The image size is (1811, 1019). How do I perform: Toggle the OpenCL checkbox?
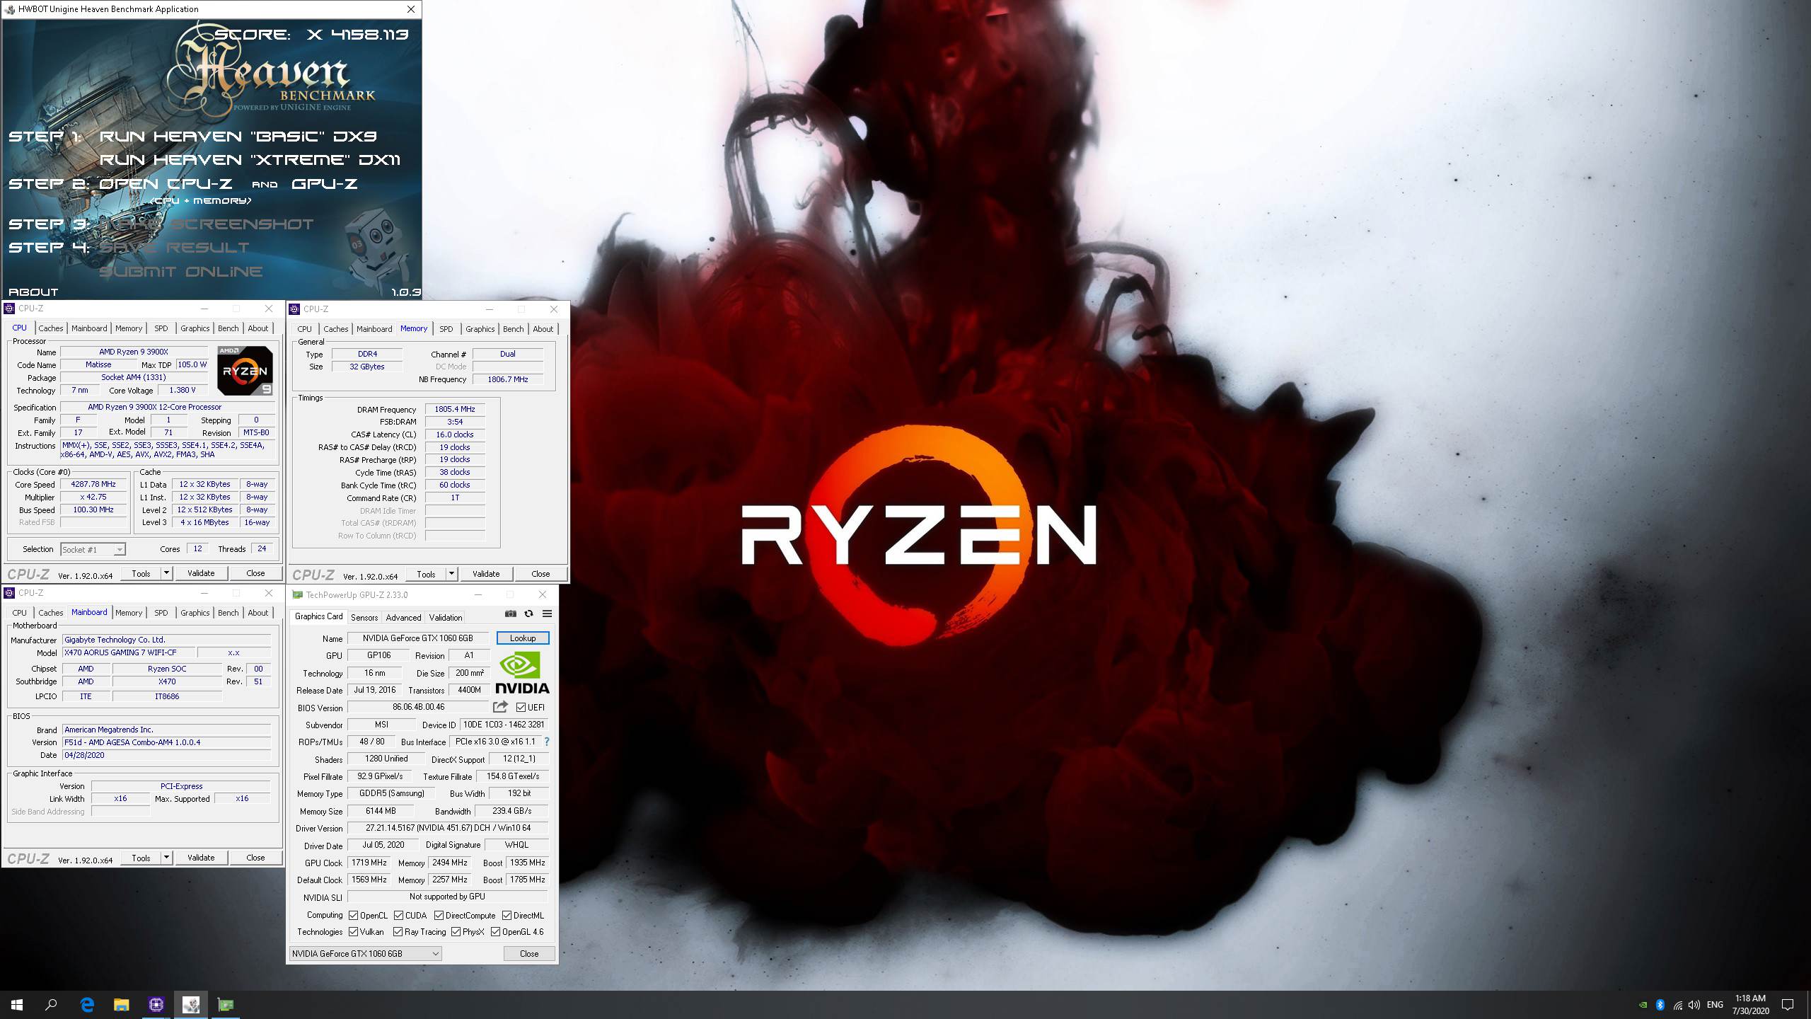353,915
